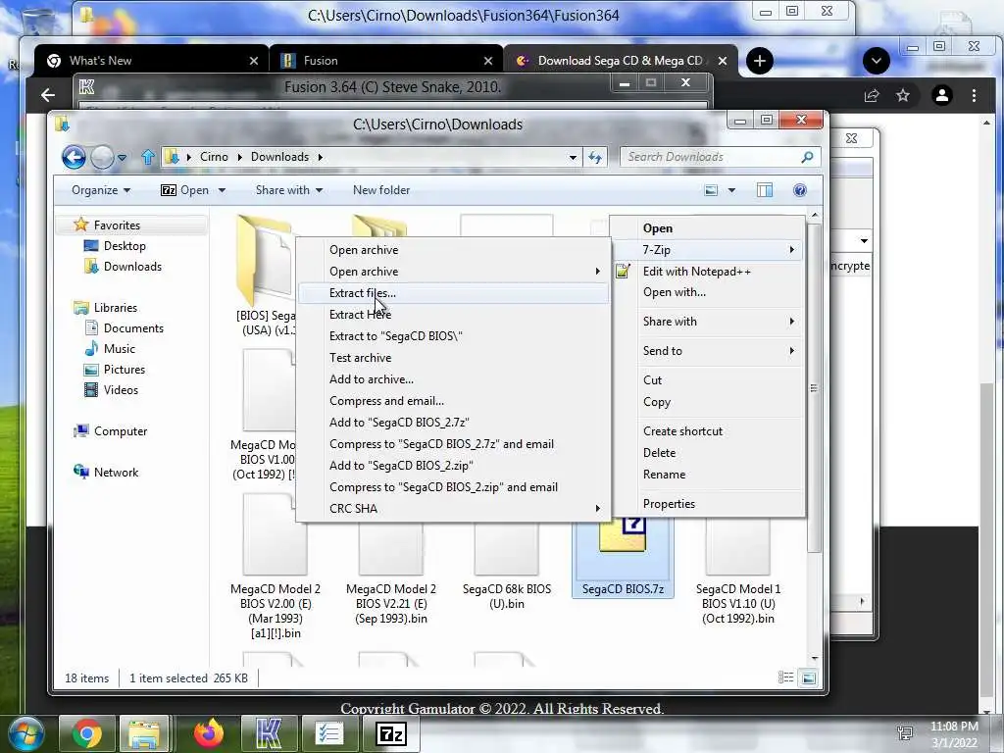Click the Chrome taskbar icon
1004x753 pixels.
click(x=87, y=733)
